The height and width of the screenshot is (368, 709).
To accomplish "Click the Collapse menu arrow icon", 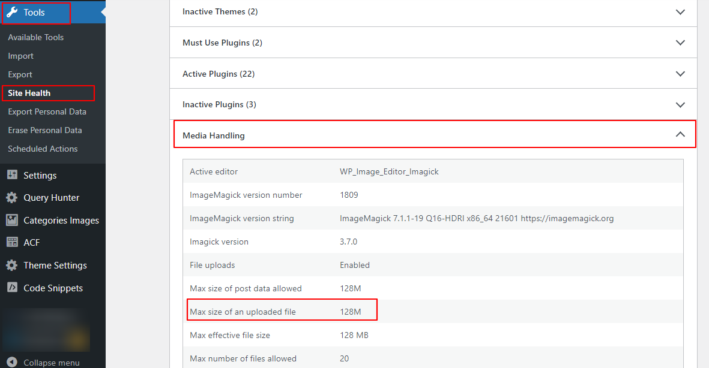I will (12, 362).
